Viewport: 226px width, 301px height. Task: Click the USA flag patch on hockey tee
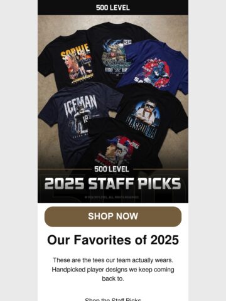(x=127, y=43)
